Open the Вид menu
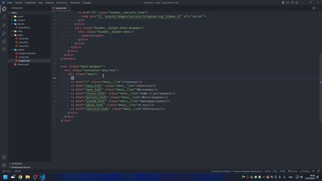This screenshot has width=322, height=181. 40,3
